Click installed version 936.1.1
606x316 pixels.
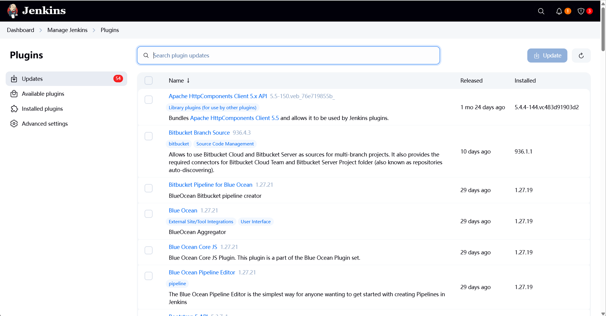tap(523, 151)
